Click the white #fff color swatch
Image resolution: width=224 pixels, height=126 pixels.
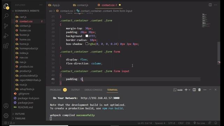87,36
